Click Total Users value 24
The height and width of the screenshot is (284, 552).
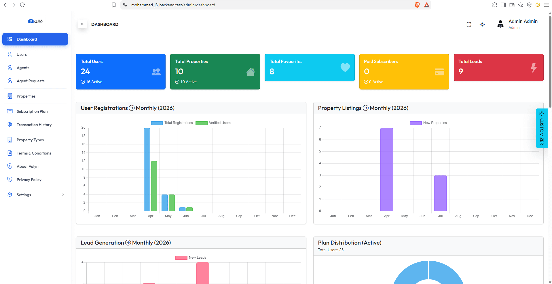(x=85, y=71)
